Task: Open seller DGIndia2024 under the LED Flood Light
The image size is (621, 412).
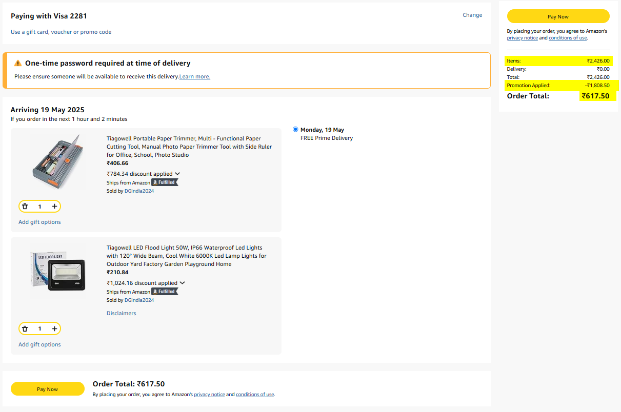Action: 139,300
